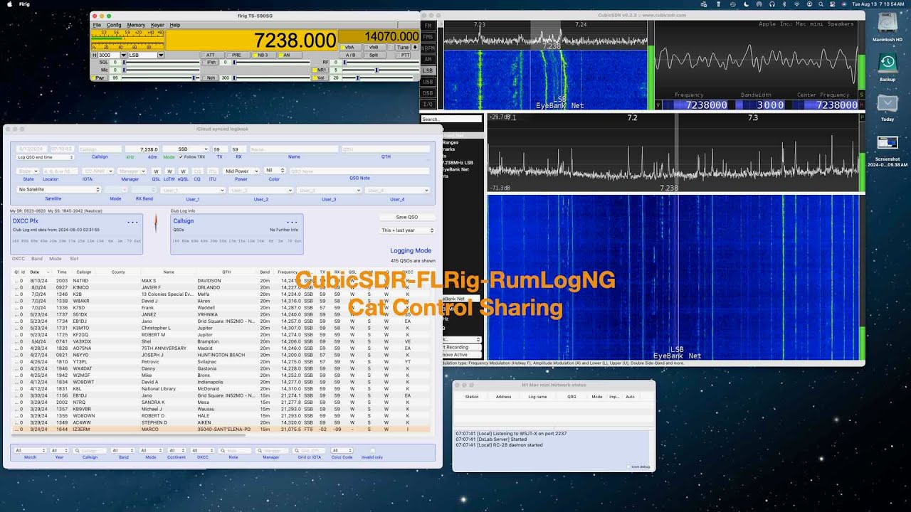The width and height of the screenshot is (911, 512).
Task: Select USB mode in CubicSDR
Action: click(x=428, y=82)
